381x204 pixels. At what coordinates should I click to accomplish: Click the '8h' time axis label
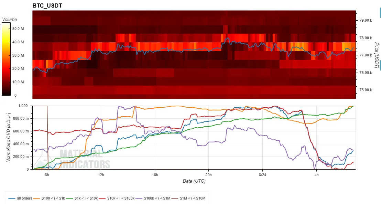[x=47, y=174]
